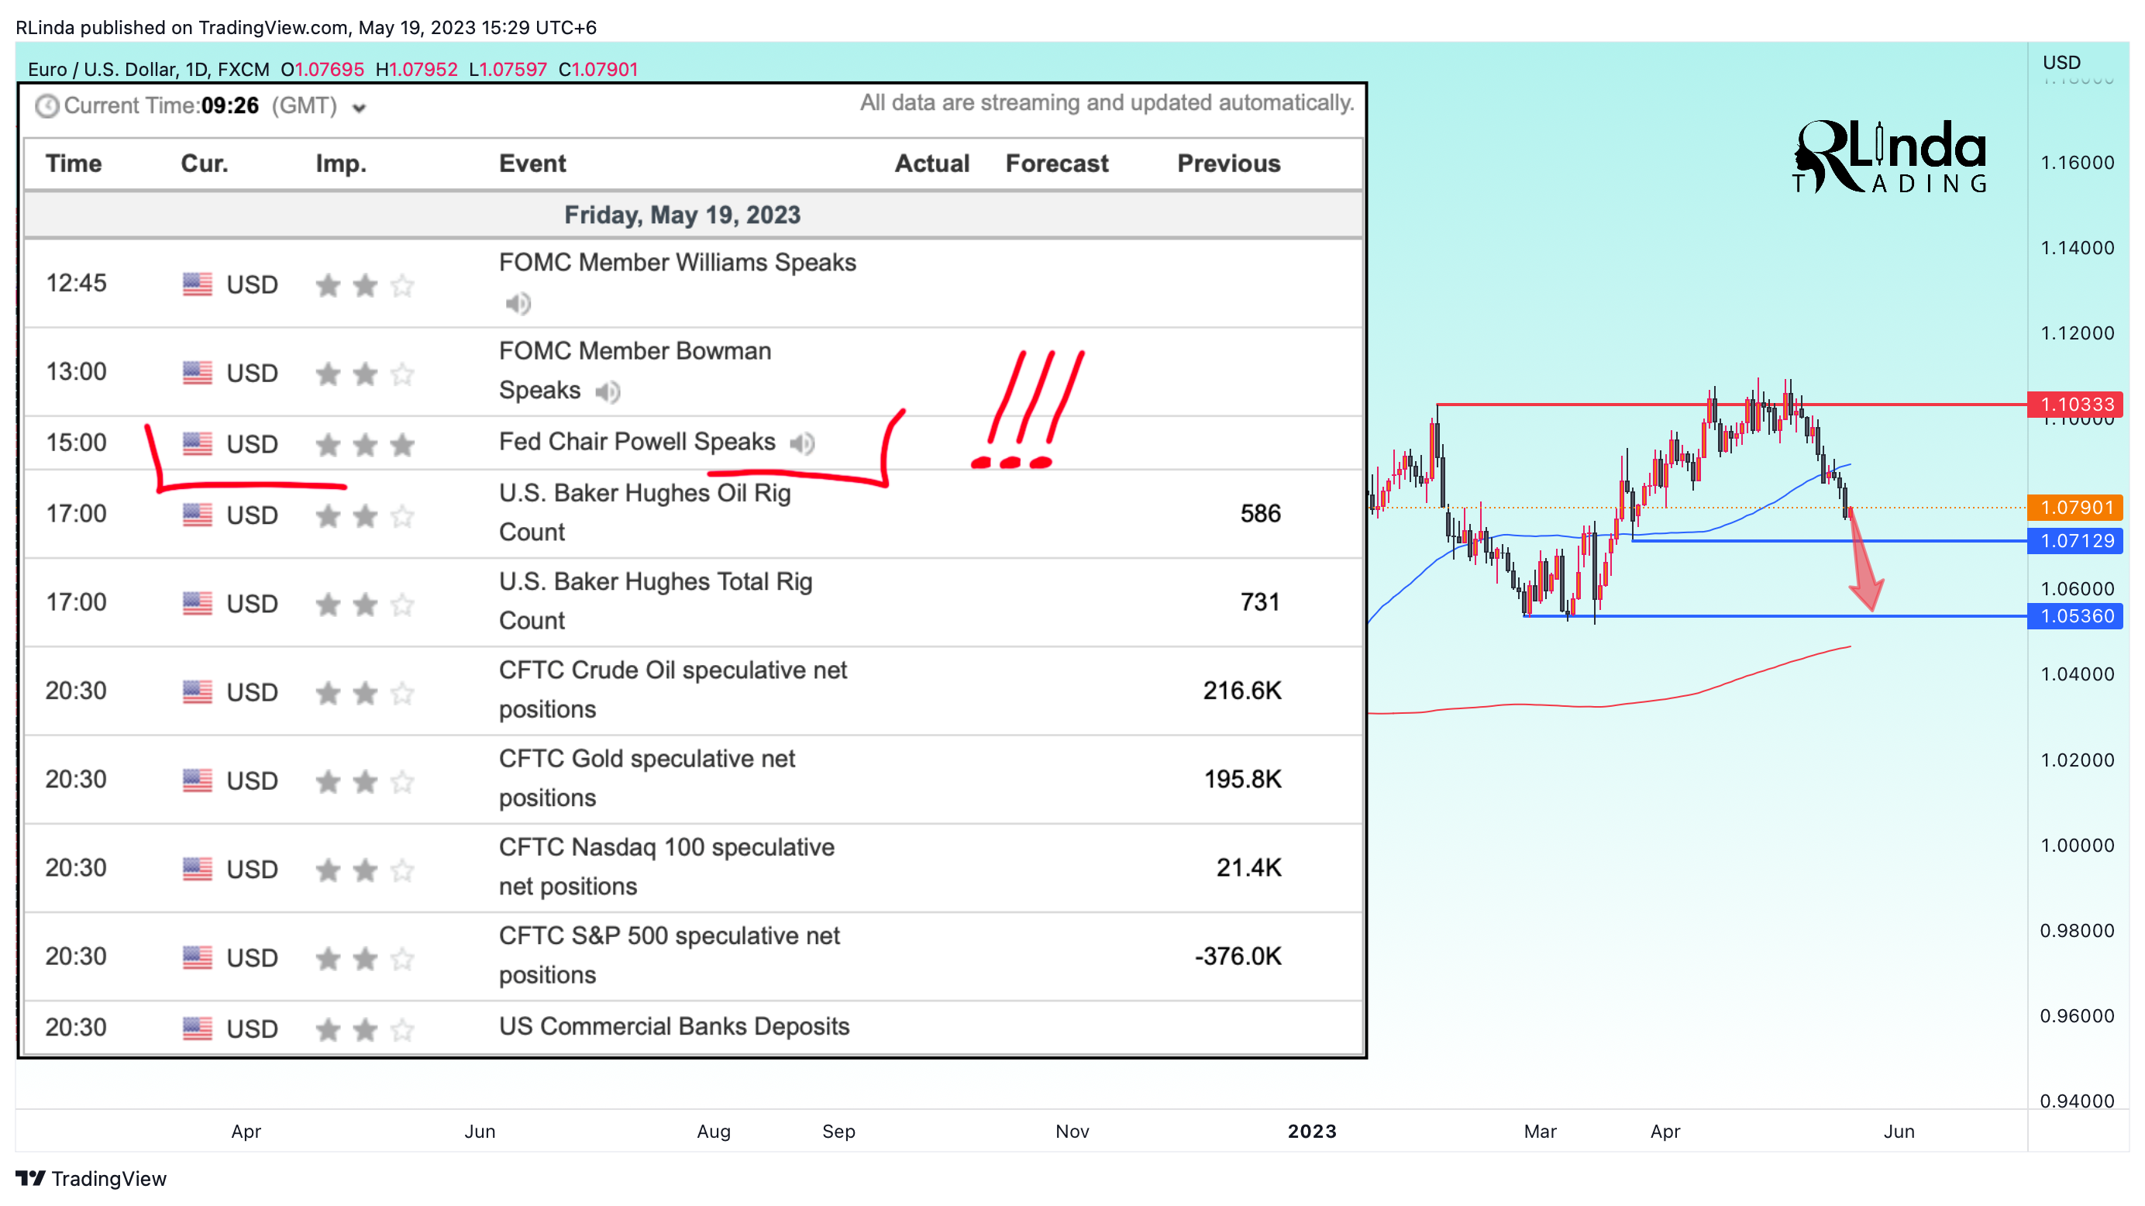Click the US flag in the CFTC Gold row
The width and height of the screenshot is (2145, 1206).
tap(198, 780)
